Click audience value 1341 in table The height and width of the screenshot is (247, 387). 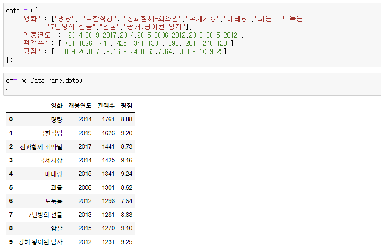click(x=108, y=174)
